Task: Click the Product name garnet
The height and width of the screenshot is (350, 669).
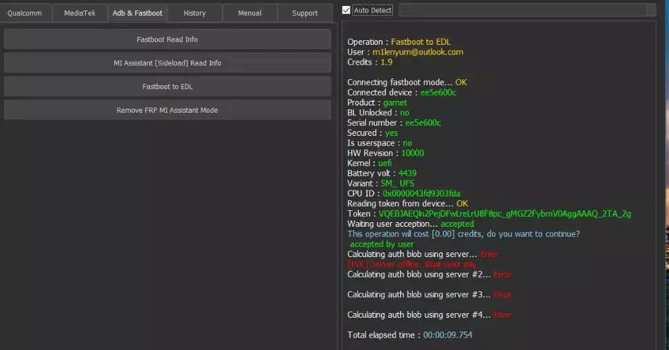Action: [395, 103]
